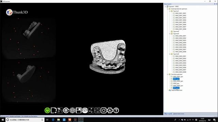Select scan 0002_0002_0001
Screen dimensions: 218x122
[x=181, y=36]
